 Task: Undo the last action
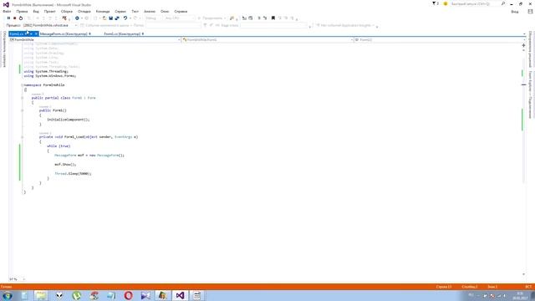[x=125, y=18]
